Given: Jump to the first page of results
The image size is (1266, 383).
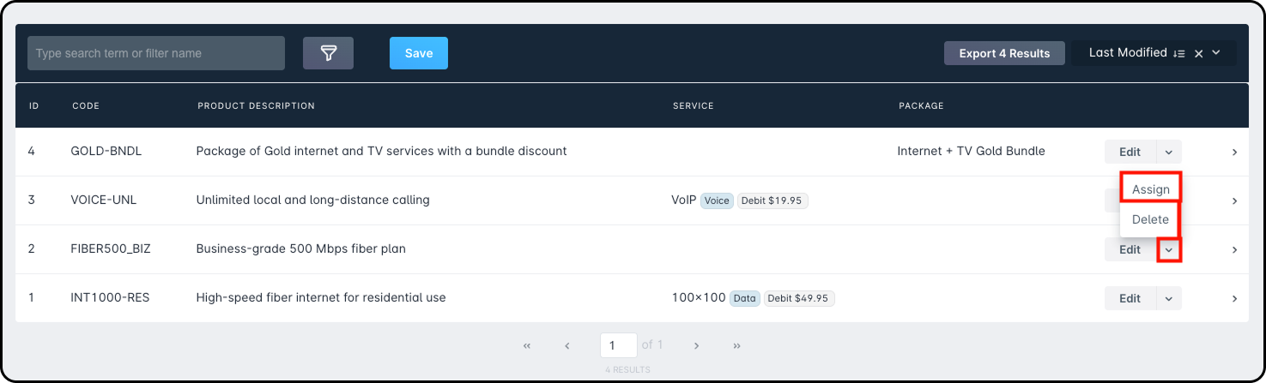Looking at the screenshot, I should [x=527, y=346].
